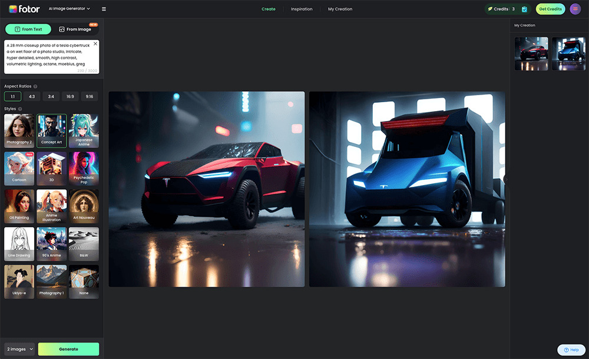Open your account avatar in the top-right
The height and width of the screenshot is (359, 589).
tap(575, 9)
